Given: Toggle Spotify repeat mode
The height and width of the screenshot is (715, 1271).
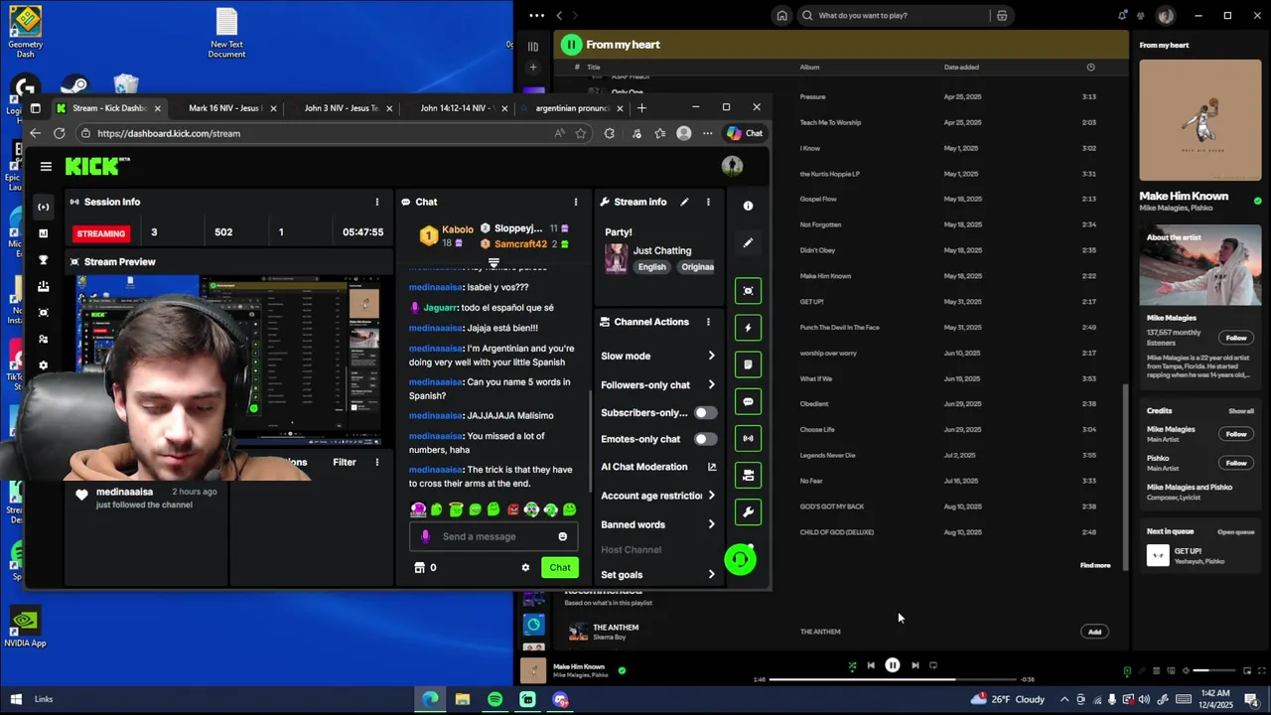Looking at the screenshot, I should pos(933,666).
